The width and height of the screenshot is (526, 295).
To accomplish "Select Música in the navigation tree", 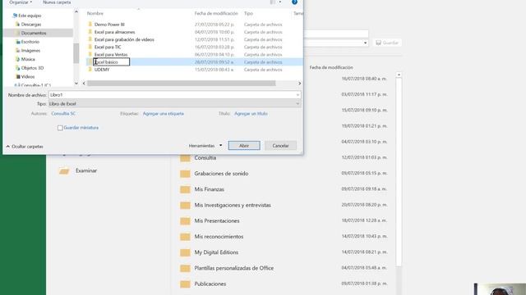I will tap(28, 59).
